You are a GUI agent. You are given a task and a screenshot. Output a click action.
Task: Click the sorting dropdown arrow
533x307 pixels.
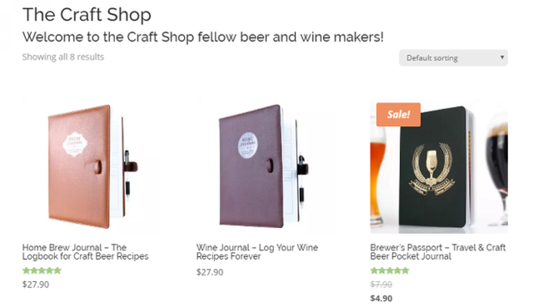[x=502, y=57]
